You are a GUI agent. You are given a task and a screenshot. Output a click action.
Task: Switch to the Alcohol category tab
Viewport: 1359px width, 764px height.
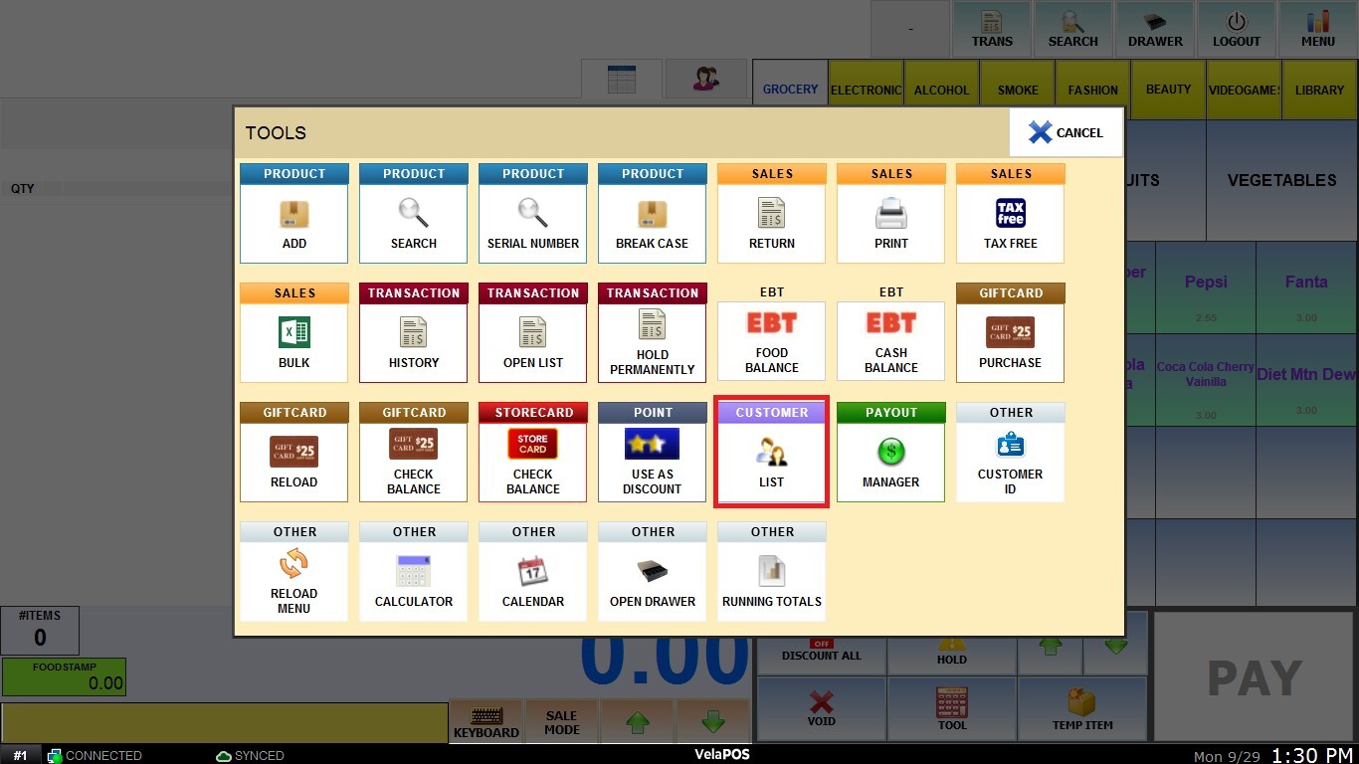pos(941,90)
